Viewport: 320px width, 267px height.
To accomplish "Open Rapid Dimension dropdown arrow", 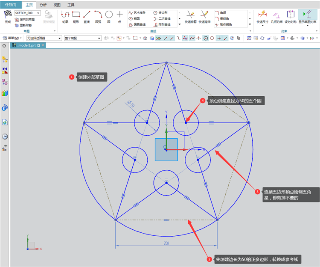I will pyautogui.click(x=262, y=26).
